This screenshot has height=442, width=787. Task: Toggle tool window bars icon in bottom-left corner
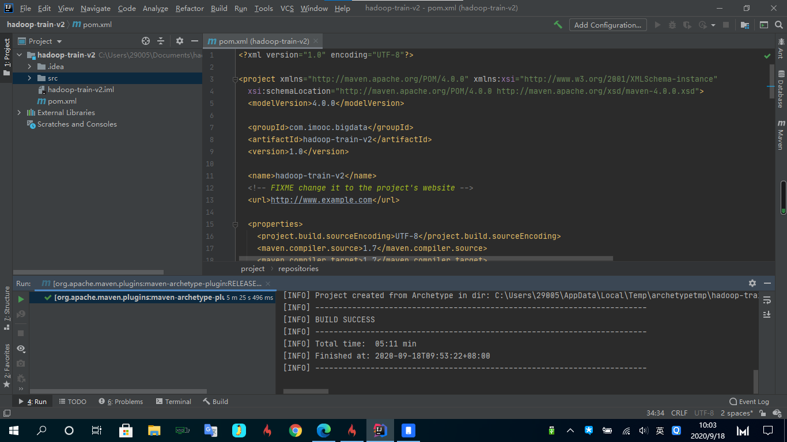[x=6, y=413]
